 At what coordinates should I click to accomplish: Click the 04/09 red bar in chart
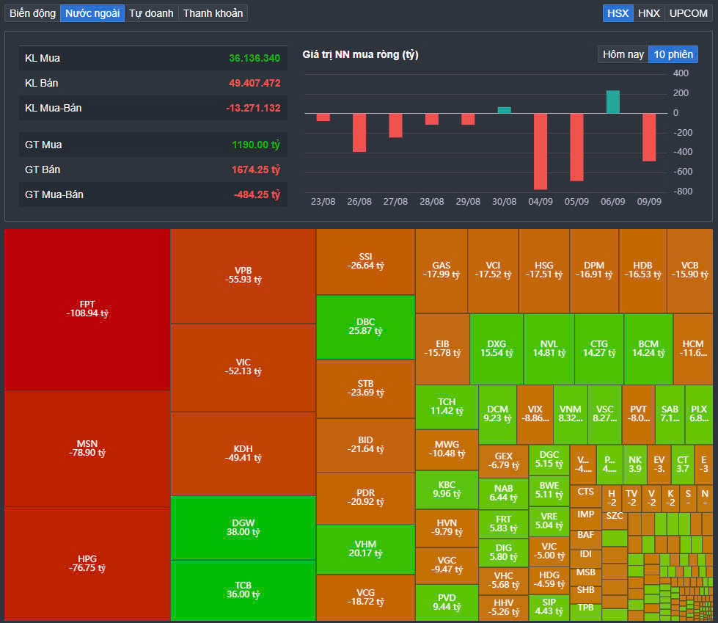(x=541, y=151)
